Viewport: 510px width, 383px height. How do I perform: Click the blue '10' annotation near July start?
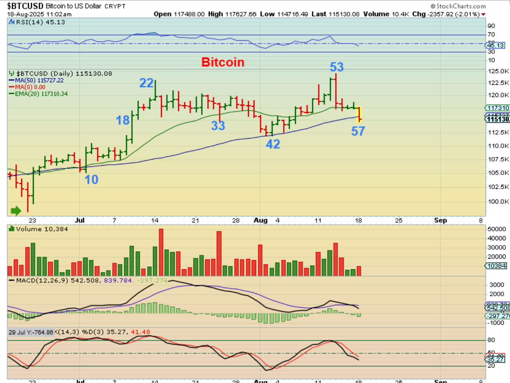coord(92,179)
